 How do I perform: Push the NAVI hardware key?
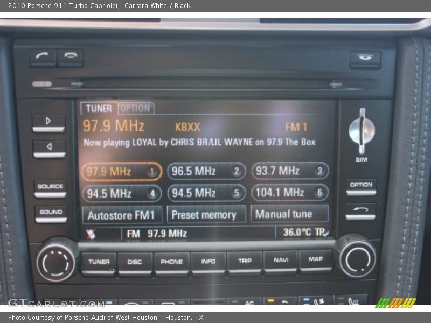pos(281,262)
